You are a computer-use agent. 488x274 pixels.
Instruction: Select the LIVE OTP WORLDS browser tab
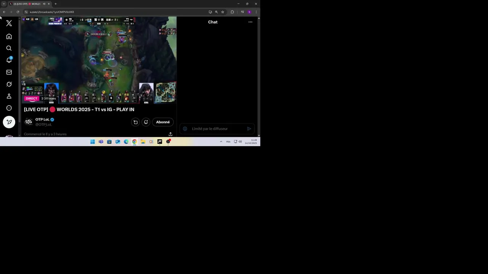[29, 4]
